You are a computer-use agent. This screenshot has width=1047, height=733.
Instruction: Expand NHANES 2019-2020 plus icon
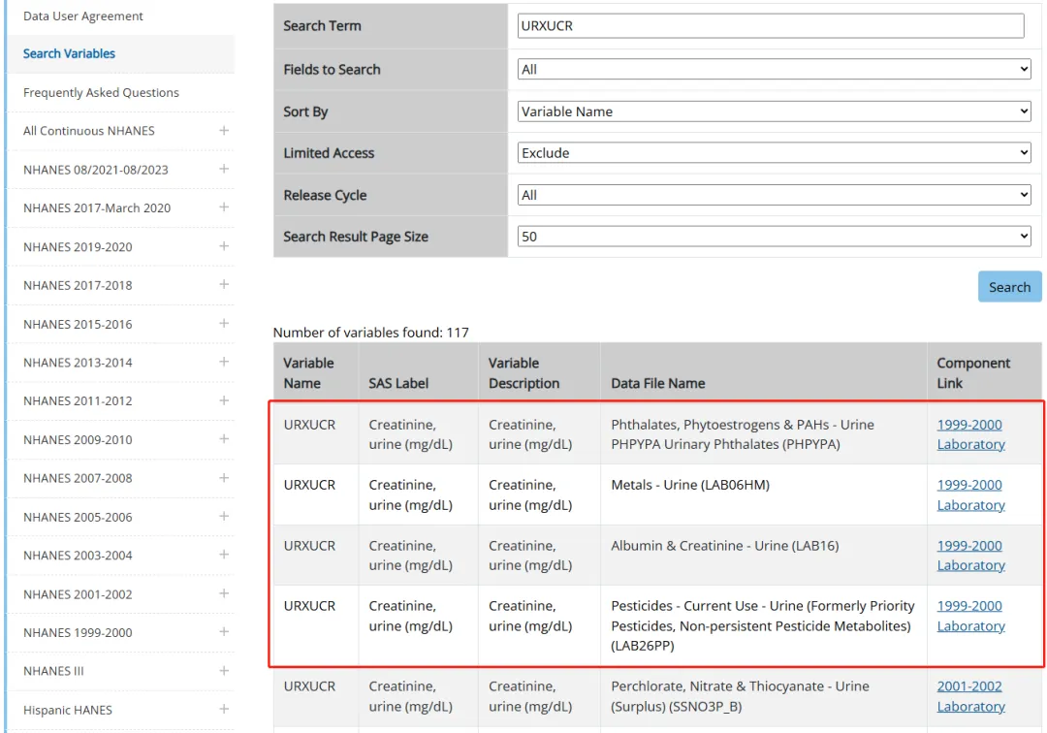tap(224, 246)
